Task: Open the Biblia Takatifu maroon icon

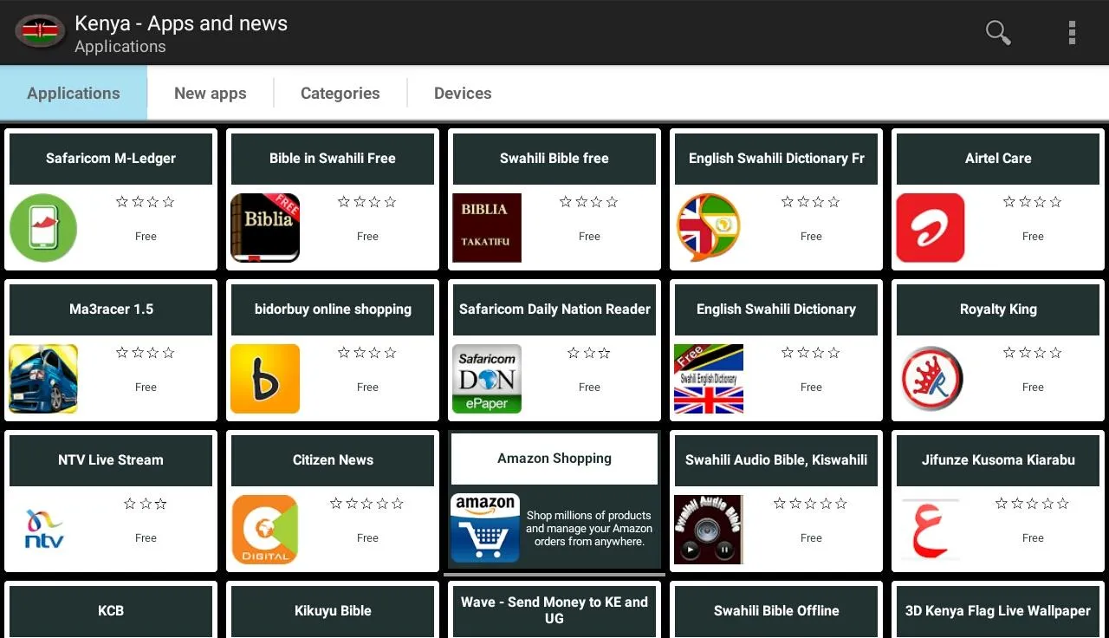Action: (487, 227)
